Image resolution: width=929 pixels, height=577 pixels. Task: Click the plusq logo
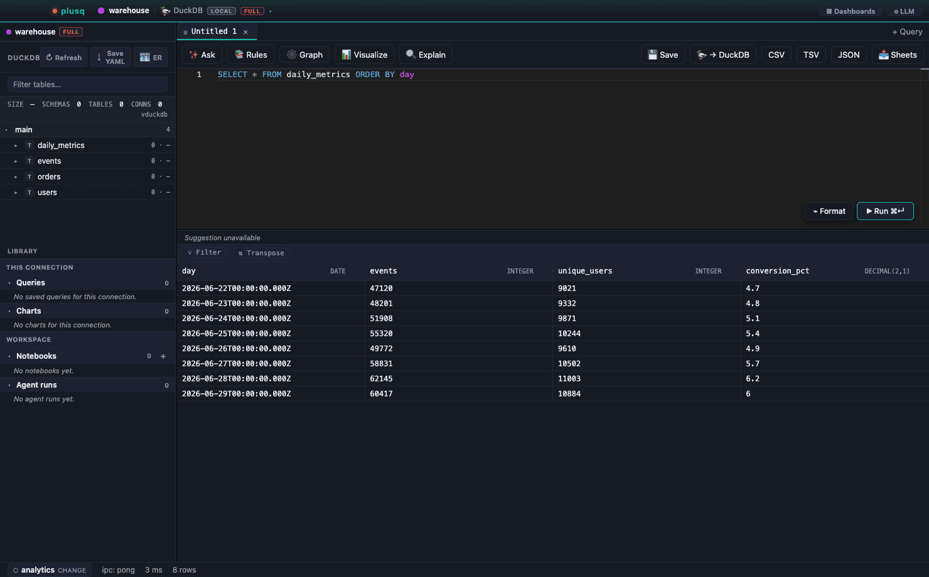[x=68, y=11]
